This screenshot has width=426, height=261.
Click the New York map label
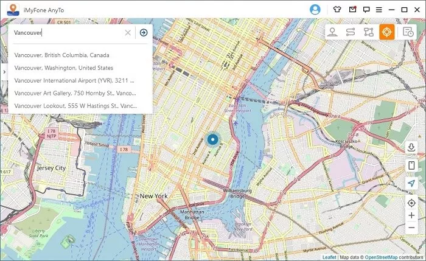(153, 196)
